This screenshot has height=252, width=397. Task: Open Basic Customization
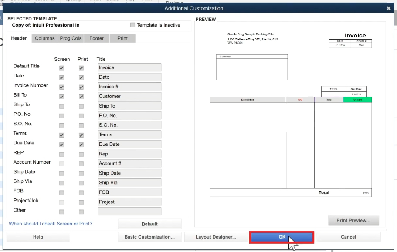pos(149,237)
